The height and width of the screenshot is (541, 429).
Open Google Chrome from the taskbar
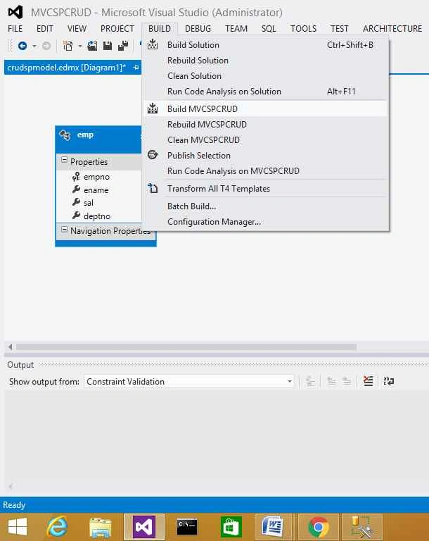(319, 527)
